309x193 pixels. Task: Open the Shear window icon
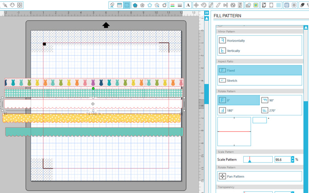[218, 5]
